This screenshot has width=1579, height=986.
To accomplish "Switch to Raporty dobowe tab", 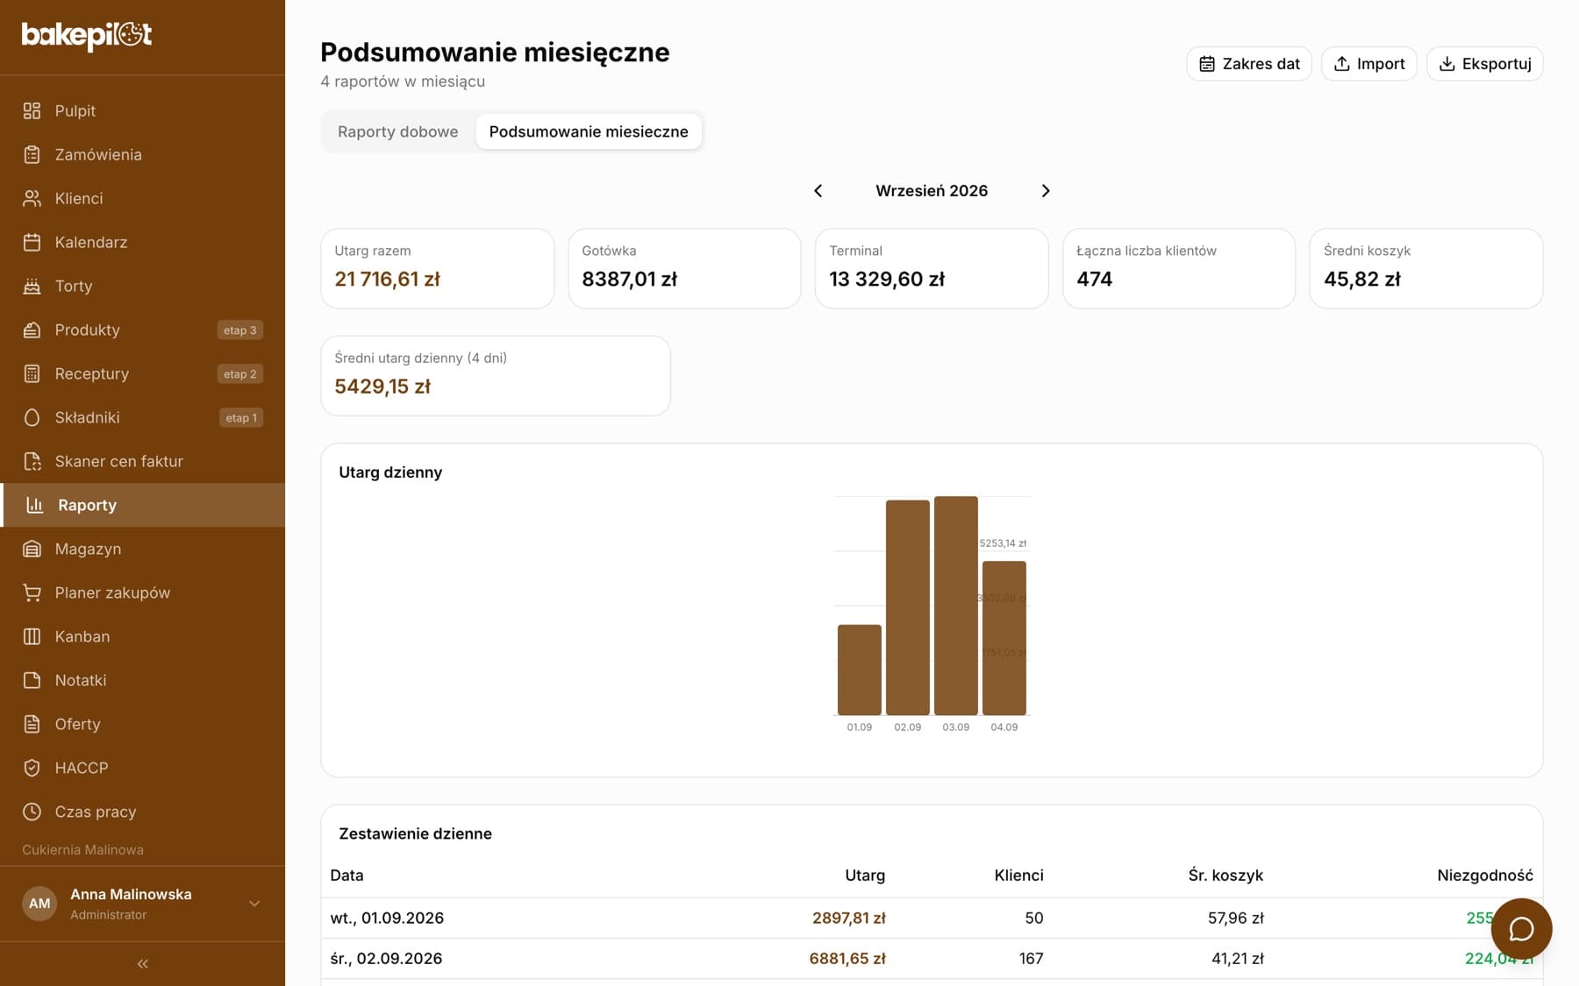I will click(398, 131).
